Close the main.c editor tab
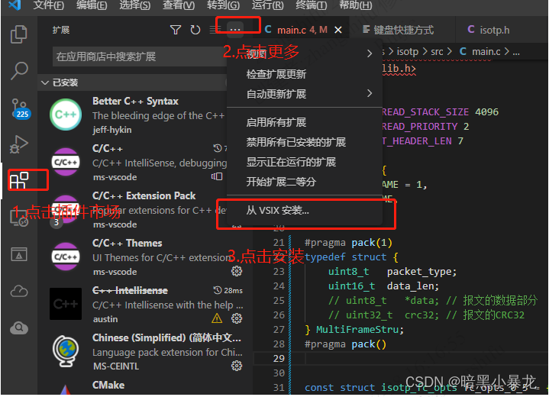Viewport: 549px width, 397px height. pyautogui.click(x=337, y=30)
